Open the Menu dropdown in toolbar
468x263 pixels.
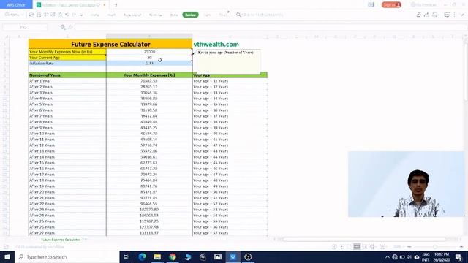click(14, 15)
